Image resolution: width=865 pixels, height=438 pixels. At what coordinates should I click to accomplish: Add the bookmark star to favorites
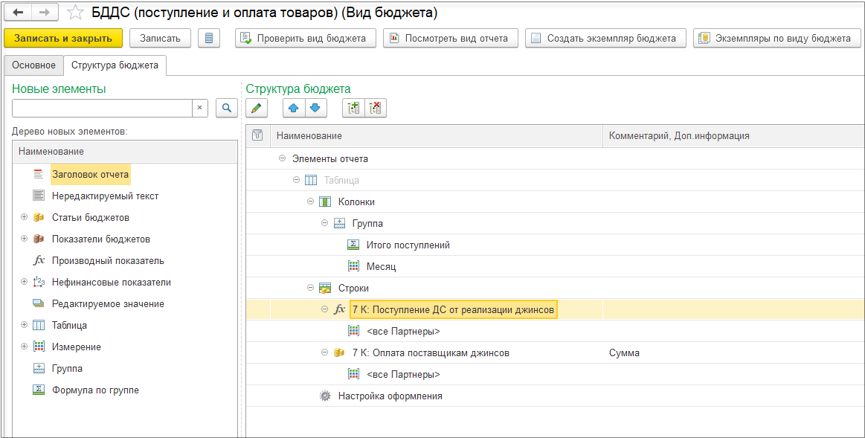point(75,13)
